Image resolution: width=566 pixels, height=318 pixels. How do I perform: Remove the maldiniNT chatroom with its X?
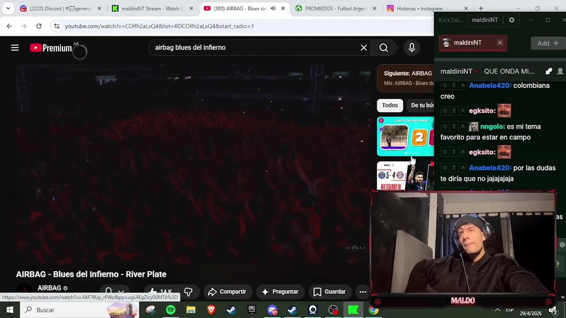(500, 43)
